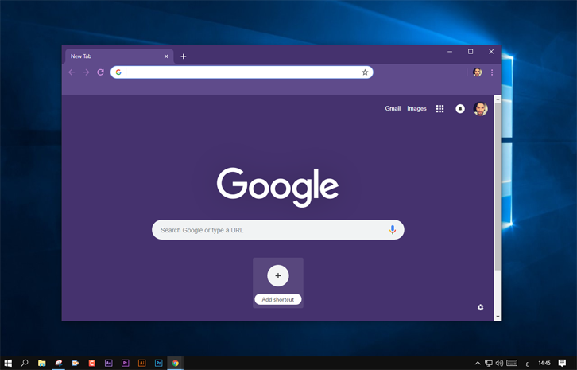Image resolution: width=577 pixels, height=370 pixels.
Task: Click the Add shortcut label
Action: (x=278, y=299)
